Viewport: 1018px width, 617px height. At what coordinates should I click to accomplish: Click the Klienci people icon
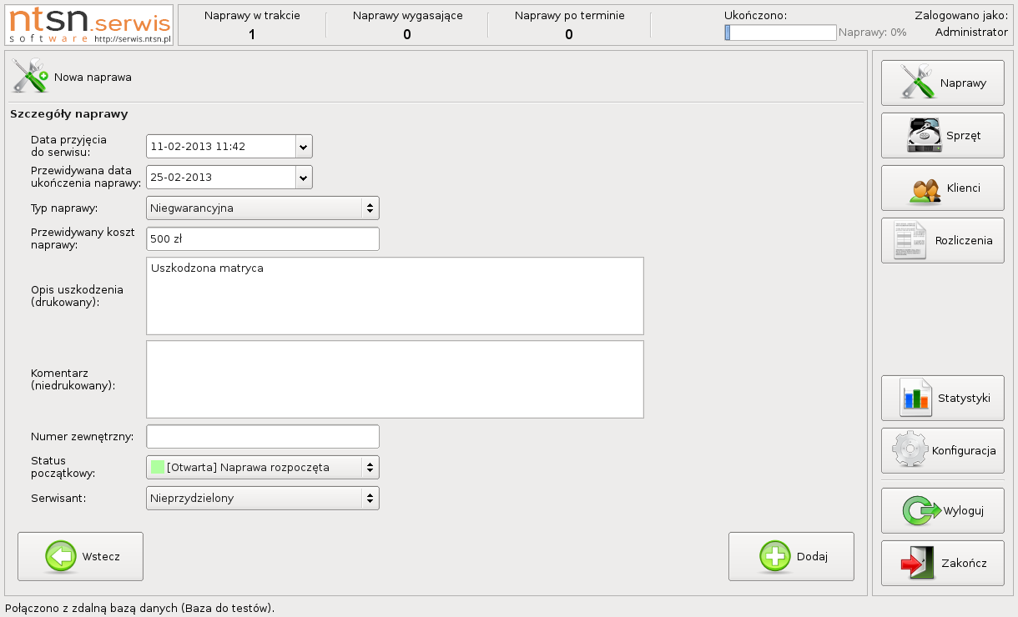925,188
